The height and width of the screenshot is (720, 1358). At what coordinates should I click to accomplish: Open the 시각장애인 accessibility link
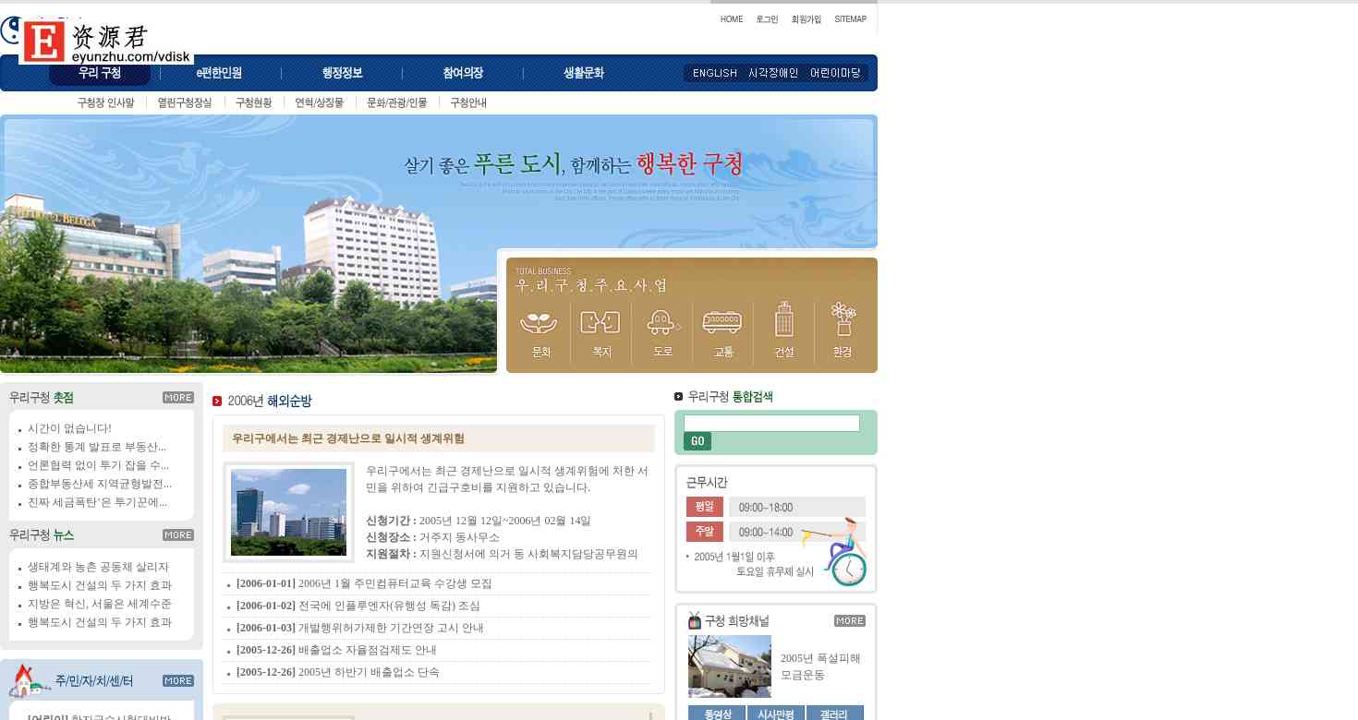[773, 73]
